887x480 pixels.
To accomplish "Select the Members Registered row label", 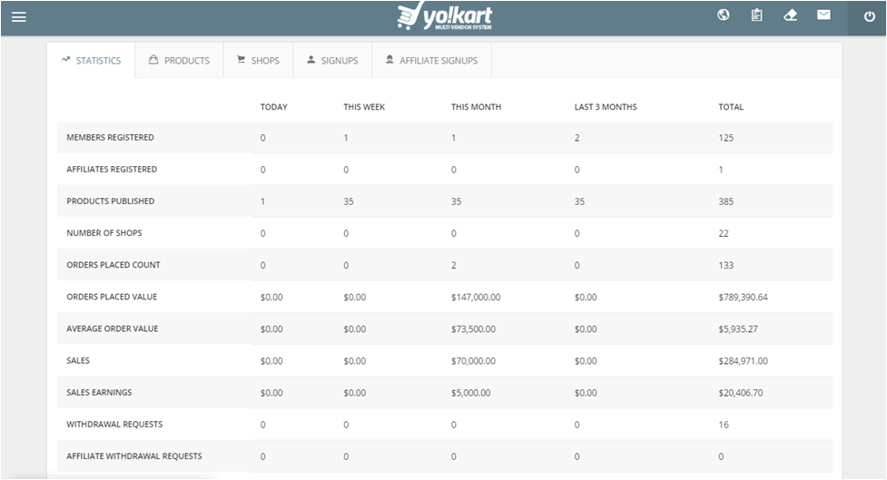I will [x=111, y=137].
